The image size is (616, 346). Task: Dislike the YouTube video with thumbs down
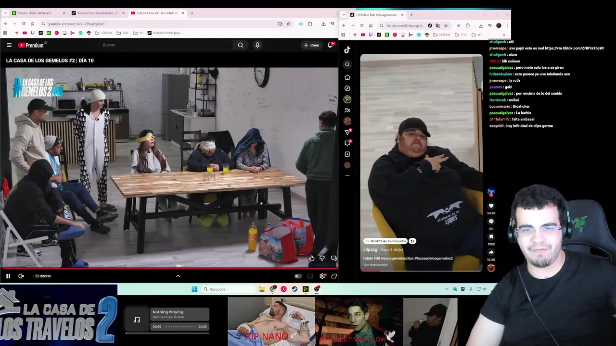322,258
